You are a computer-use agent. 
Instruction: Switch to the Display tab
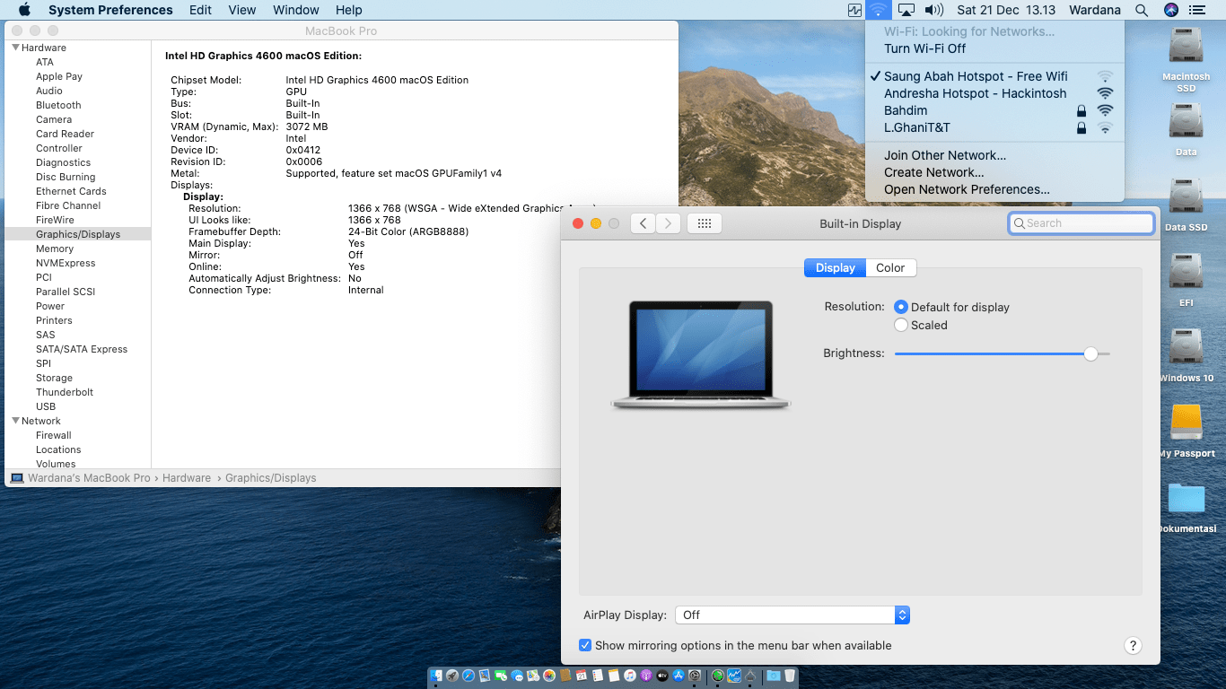(x=836, y=267)
